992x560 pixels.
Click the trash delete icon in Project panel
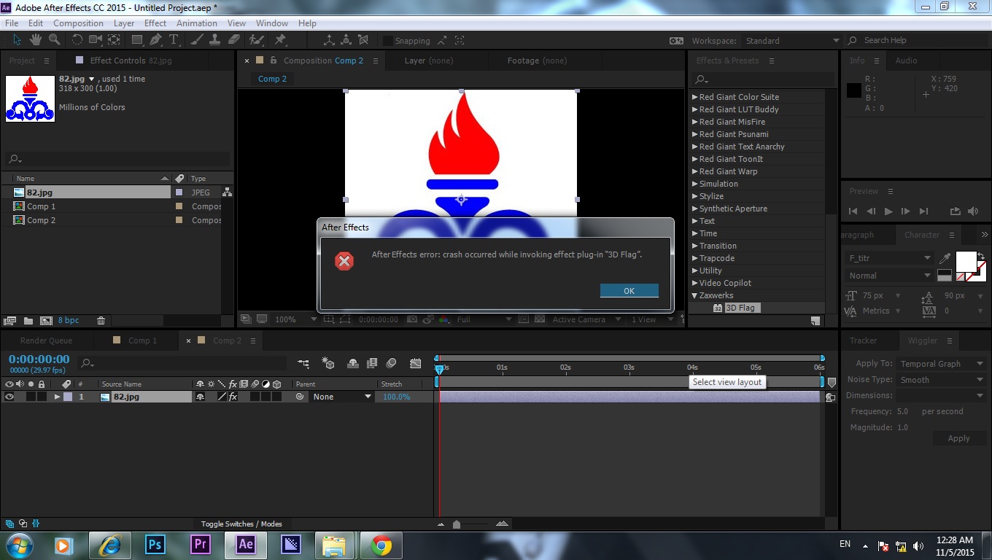pos(101,320)
